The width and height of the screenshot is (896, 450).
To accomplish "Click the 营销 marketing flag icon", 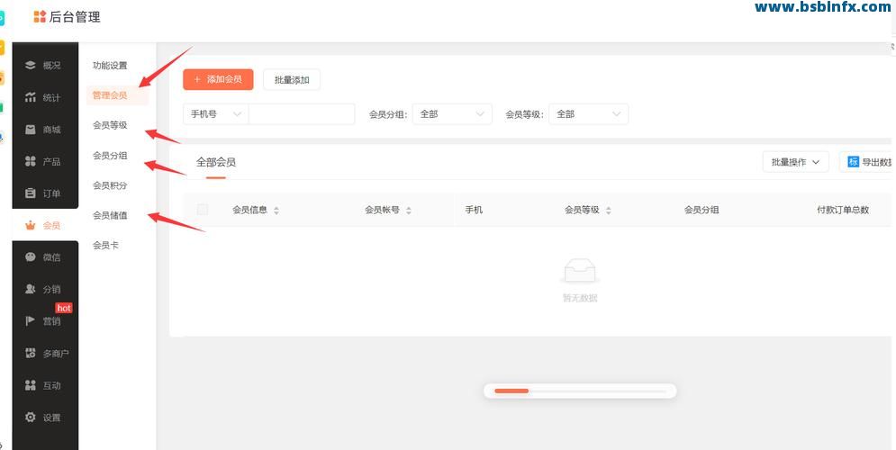I will pos(31,321).
